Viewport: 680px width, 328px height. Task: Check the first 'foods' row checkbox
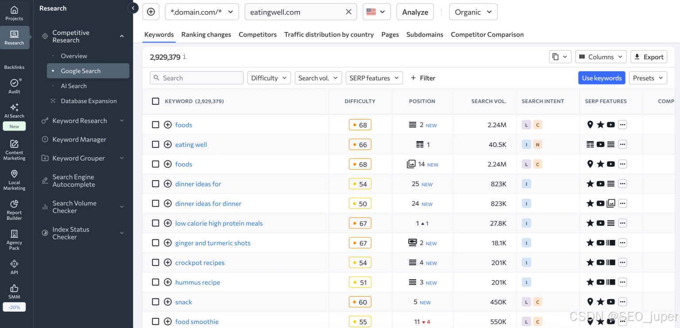coord(155,125)
